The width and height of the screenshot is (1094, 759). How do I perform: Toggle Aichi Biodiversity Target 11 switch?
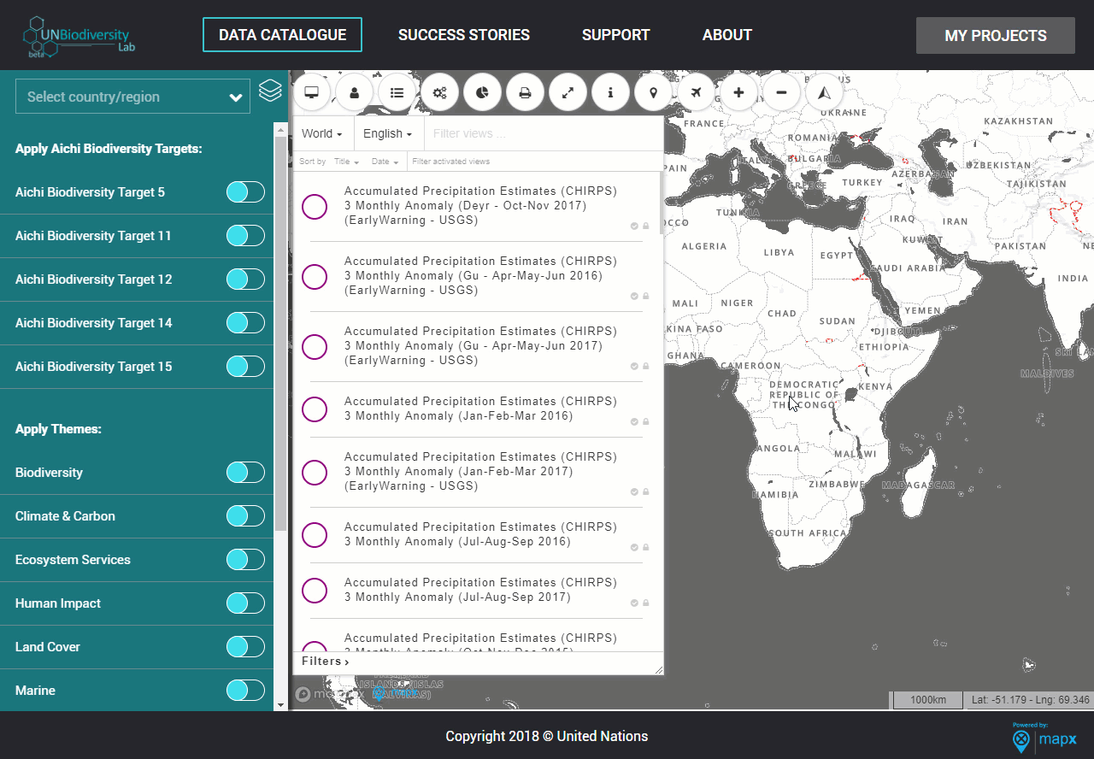coord(245,236)
